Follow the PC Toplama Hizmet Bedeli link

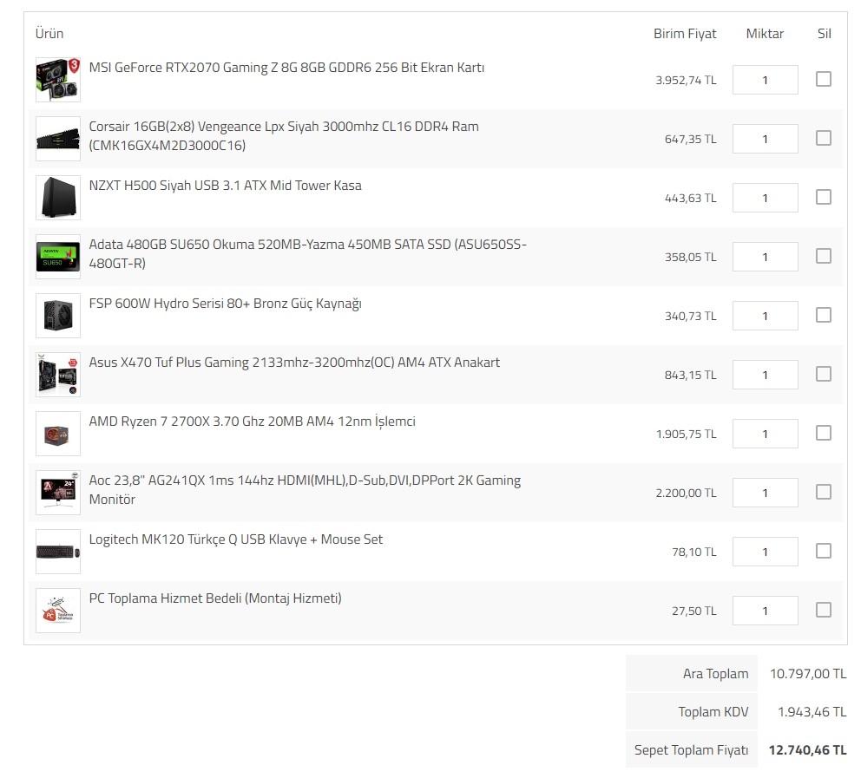(x=215, y=598)
